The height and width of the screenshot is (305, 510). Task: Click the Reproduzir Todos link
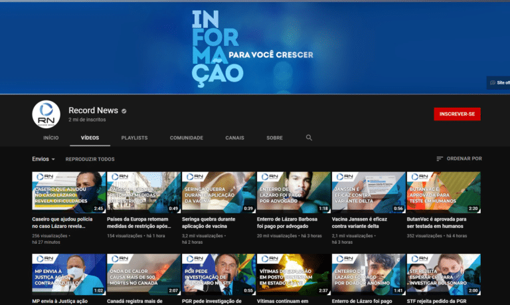coord(90,159)
